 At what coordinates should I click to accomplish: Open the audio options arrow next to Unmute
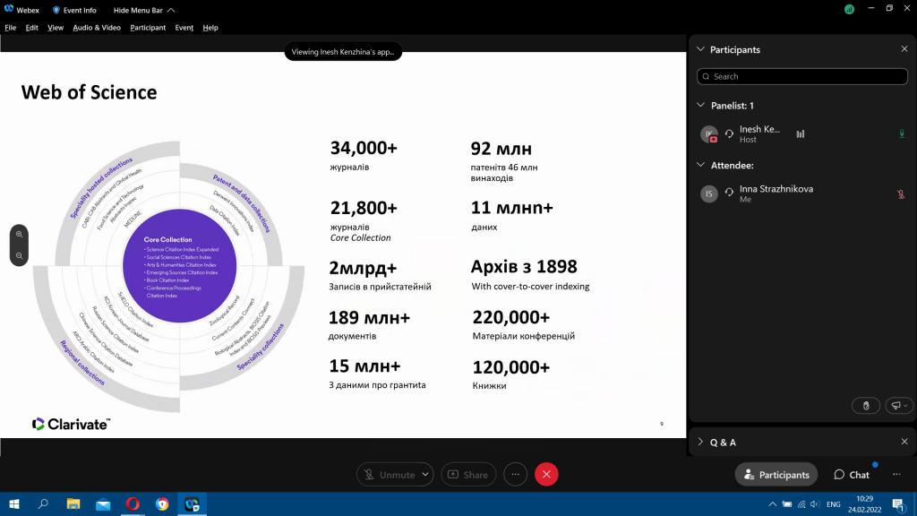(x=424, y=475)
